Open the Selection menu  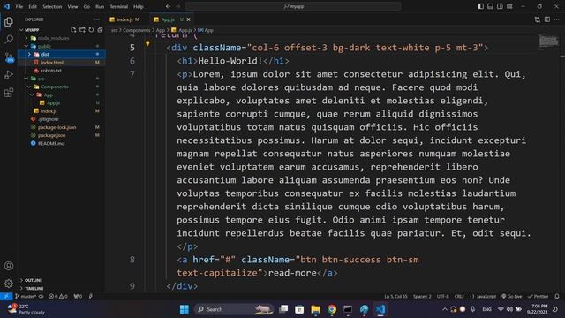52,6
